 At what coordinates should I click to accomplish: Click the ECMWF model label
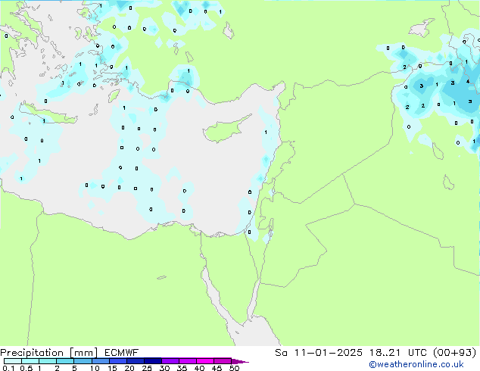[122, 353]
